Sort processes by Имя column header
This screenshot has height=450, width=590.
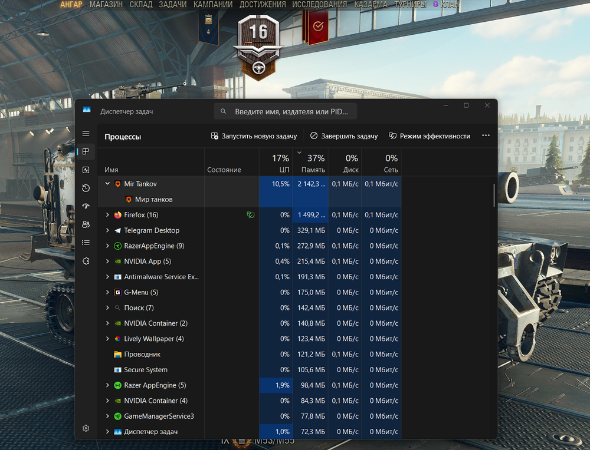pos(150,162)
